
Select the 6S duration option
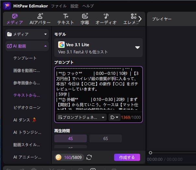pos(106,138)
